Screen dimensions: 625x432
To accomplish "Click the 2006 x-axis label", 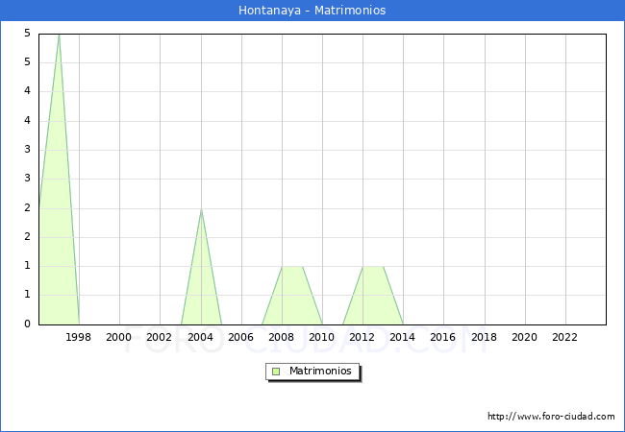I will tap(240, 337).
